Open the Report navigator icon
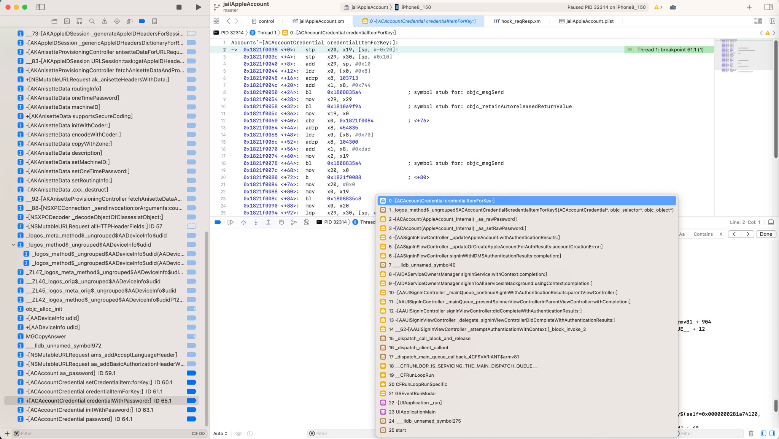This screenshot has height=439, width=779. (x=154, y=21)
